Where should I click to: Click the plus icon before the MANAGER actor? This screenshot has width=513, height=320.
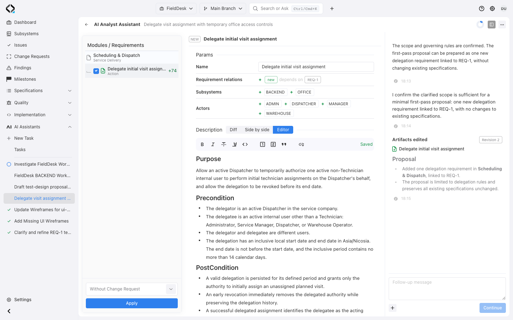(323, 104)
